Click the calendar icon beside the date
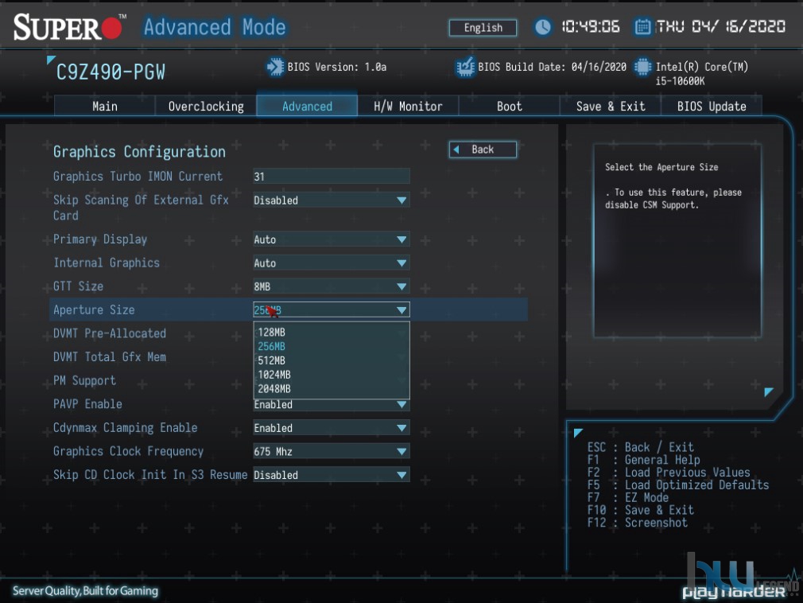The width and height of the screenshot is (803, 603). (x=642, y=26)
